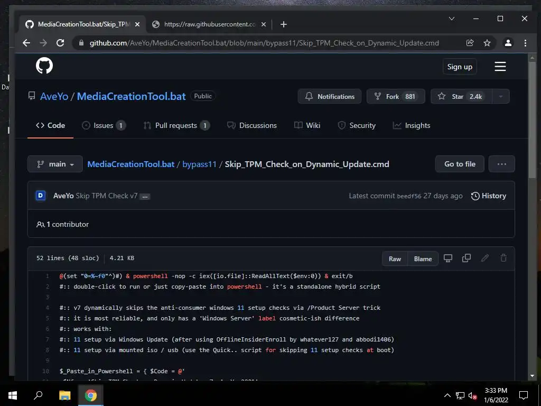Close the MediaCreationTool.bat tab
The width and height of the screenshot is (541, 406).
pyautogui.click(x=137, y=24)
